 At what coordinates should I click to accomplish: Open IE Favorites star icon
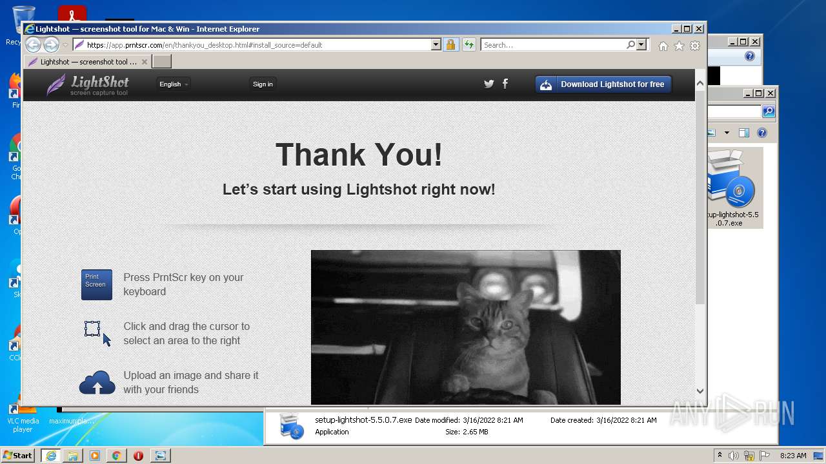pyautogui.click(x=679, y=46)
